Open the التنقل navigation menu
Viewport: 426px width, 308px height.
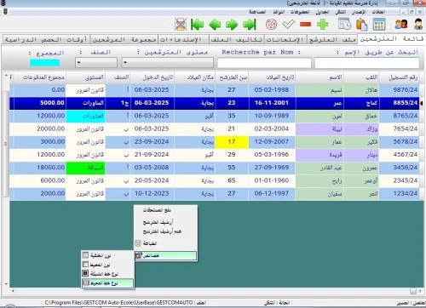click(x=340, y=12)
